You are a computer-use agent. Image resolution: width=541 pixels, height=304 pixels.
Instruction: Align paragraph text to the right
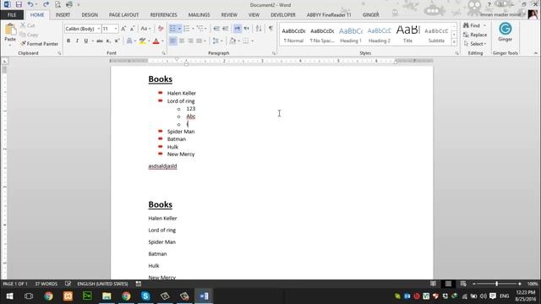(x=190, y=41)
